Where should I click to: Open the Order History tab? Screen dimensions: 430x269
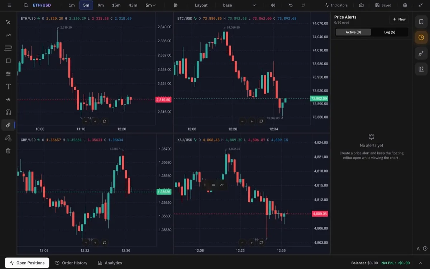coord(71,263)
